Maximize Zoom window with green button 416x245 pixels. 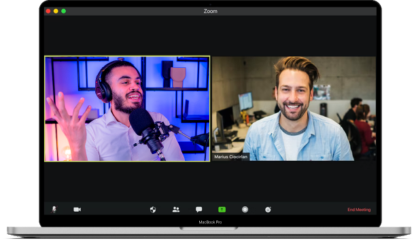(63, 11)
